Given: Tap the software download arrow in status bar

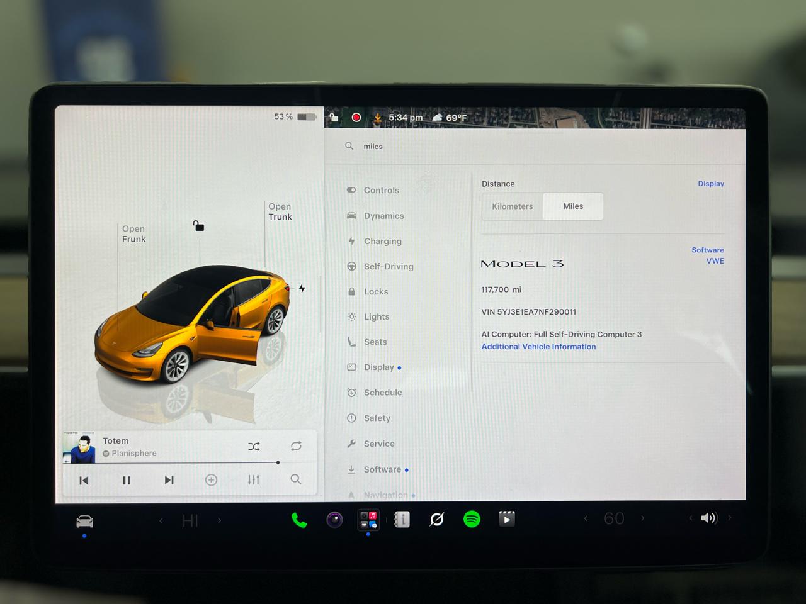Looking at the screenshot, I should point(378,117).
